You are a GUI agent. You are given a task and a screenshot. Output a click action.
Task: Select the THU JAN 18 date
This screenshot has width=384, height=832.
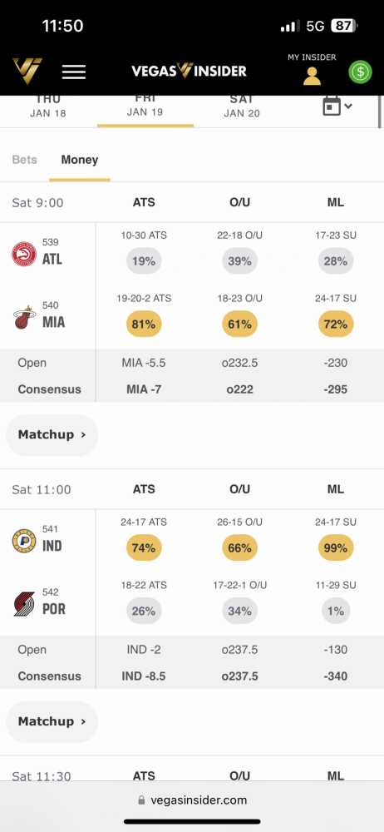click(x=48, y=106)
